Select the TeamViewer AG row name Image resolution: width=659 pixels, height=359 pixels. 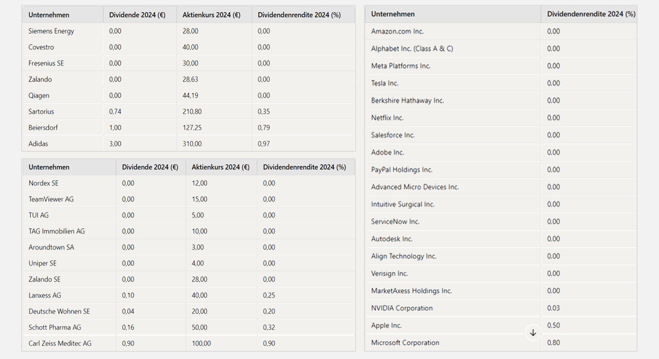51,199
